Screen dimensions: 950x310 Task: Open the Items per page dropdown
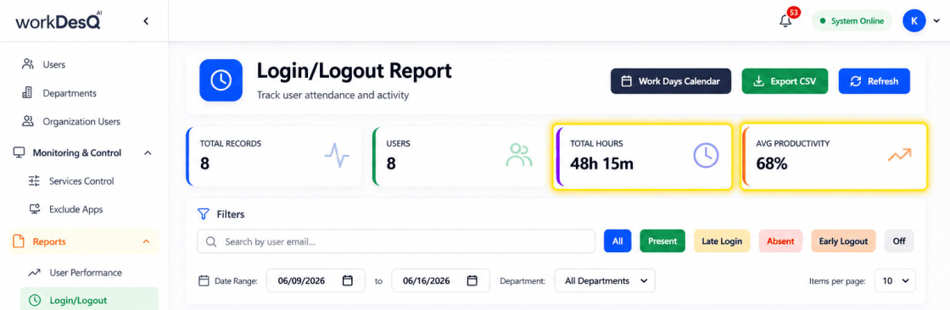point(895,281)
